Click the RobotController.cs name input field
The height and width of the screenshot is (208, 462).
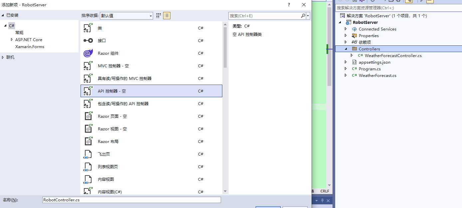pyautogui.click(x=131, y=200)
